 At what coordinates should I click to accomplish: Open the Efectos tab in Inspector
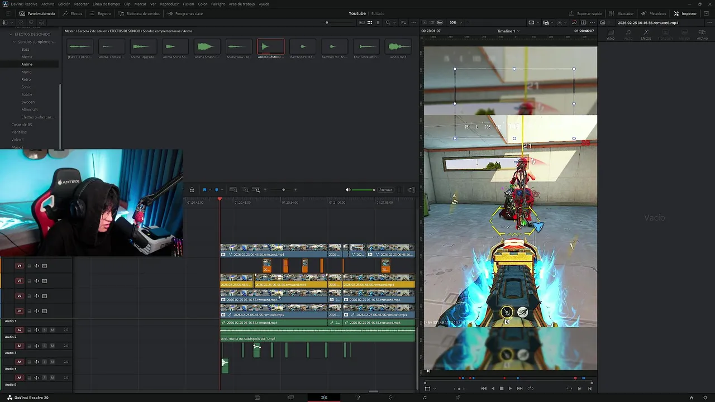pyautogui.click(x=646, y=35)
